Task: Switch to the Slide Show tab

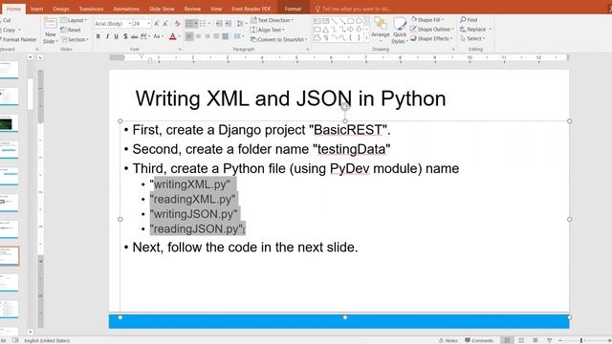Action: (162, 9)
